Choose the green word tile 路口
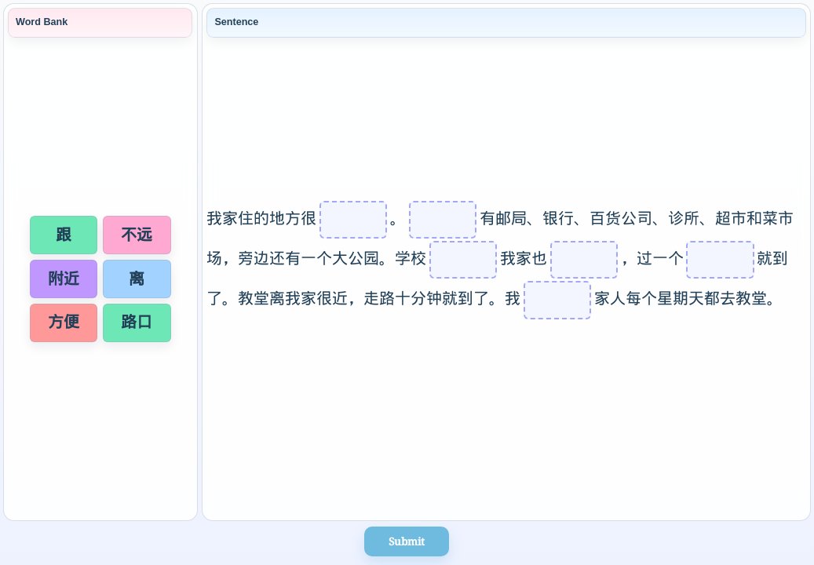Image resolution: width=814 pixels, height=565 pixels. point(137,323)
